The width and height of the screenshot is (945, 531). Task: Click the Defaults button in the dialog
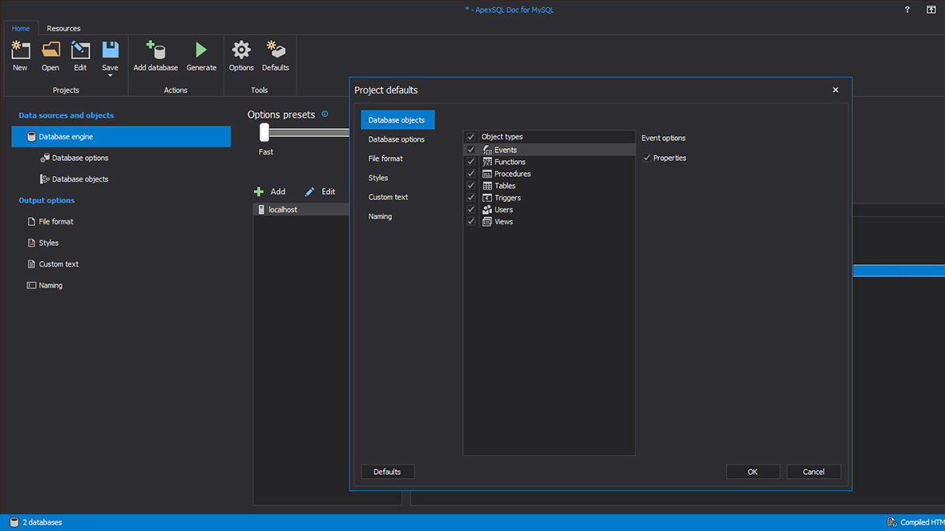[x=387, y=472]
